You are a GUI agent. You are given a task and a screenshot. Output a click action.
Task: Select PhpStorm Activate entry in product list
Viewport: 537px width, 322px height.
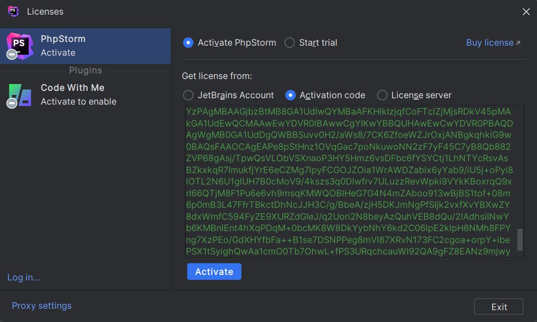pyautogui.click(x=85, y=46)
